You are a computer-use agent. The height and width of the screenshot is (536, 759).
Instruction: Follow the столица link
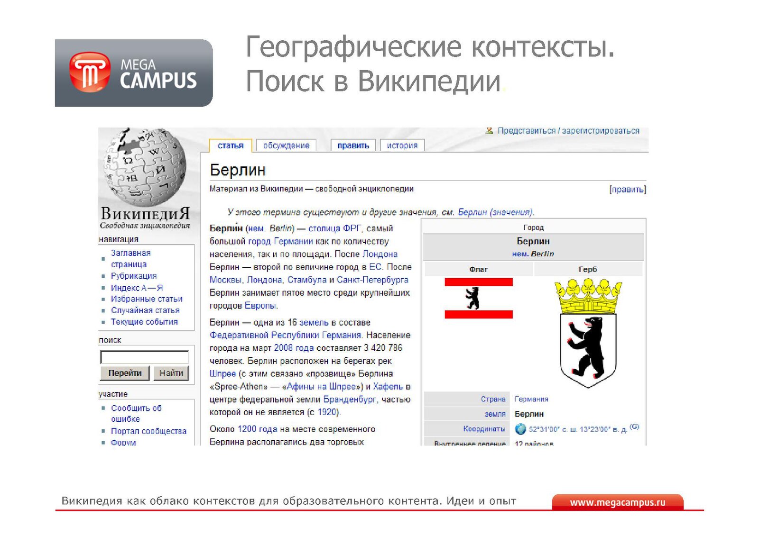point(324,228)
